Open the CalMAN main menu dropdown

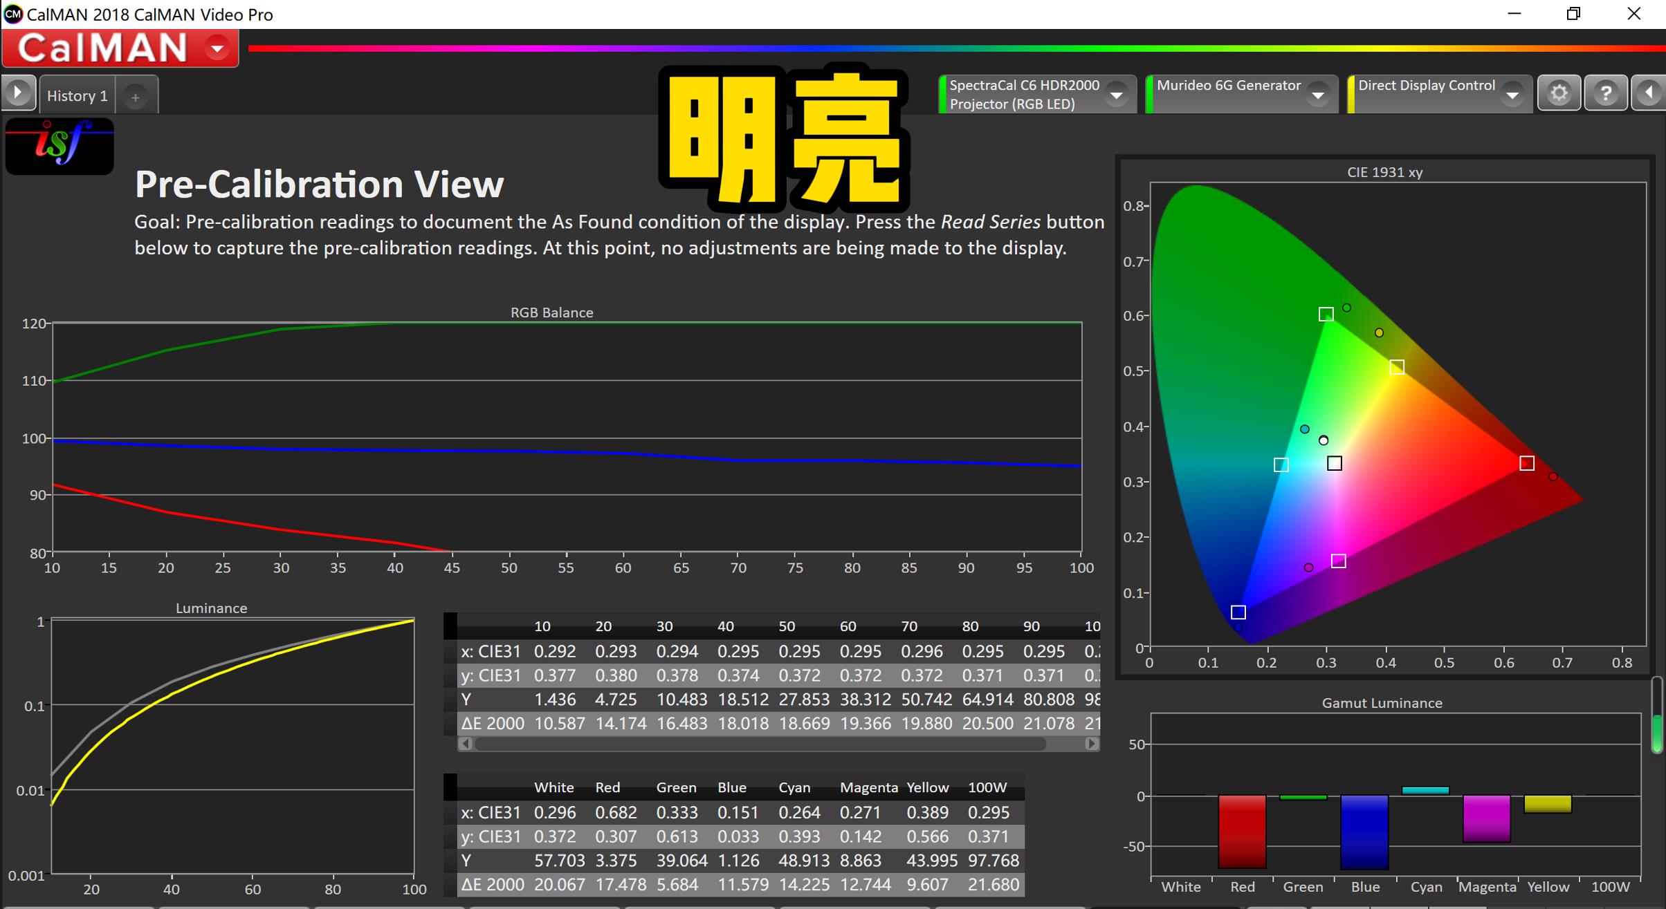click(x=216, y=47)
